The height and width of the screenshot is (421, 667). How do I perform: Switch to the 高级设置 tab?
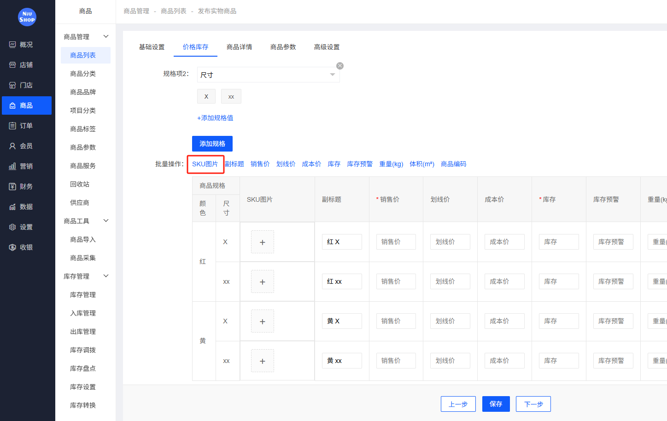point(327,47)
